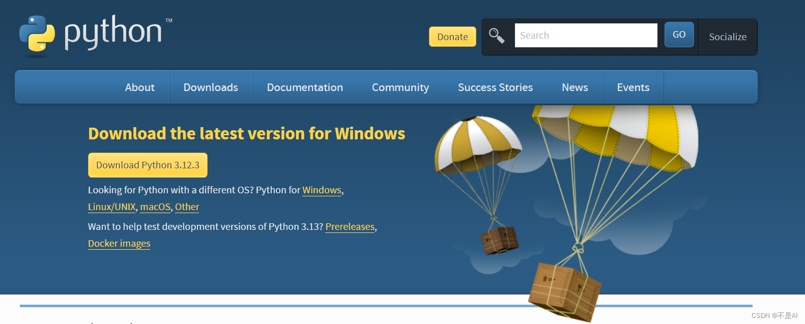This screenshot has width=805, height=324.
Task: Open the Downloads navigation menu
Action: click(x=211, y=87)
